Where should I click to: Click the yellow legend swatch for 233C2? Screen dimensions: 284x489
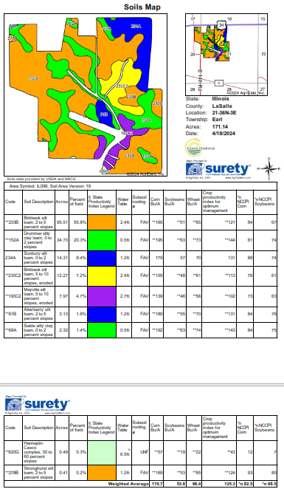point(102,276)
